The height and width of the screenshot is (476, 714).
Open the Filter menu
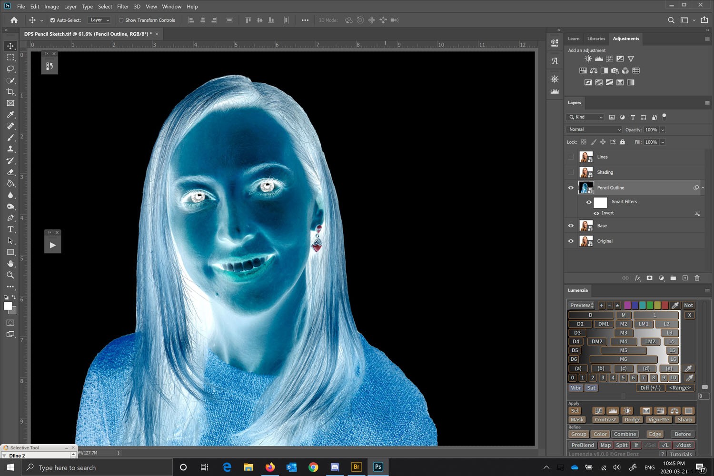pos(122,6)
